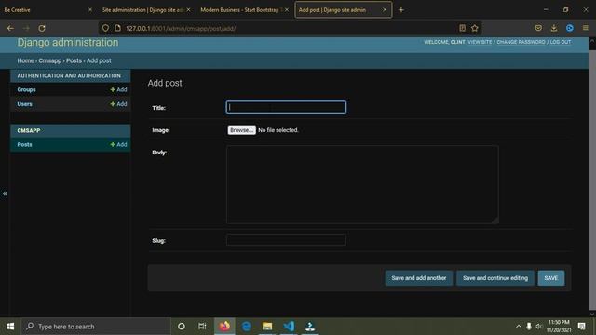Open the Firefox hamburger menu
Screen dimensions: 596x335
pyautogui.click(x=586, y=28)
